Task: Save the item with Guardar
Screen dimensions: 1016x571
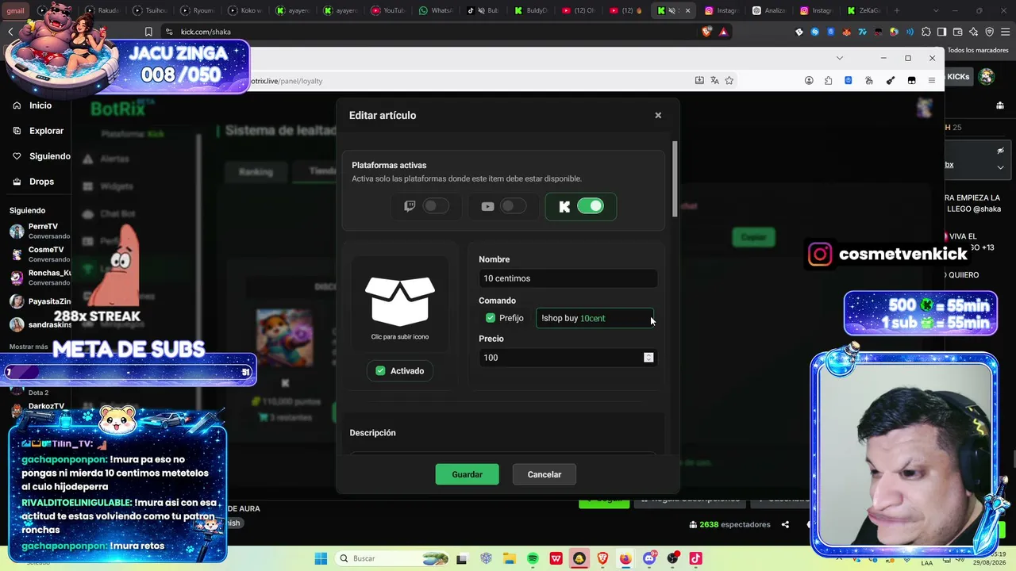Action: [x=467, y=474]
